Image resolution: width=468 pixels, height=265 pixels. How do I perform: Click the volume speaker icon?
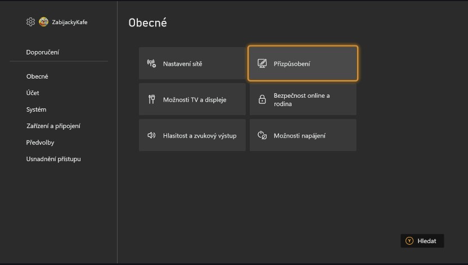151,135
